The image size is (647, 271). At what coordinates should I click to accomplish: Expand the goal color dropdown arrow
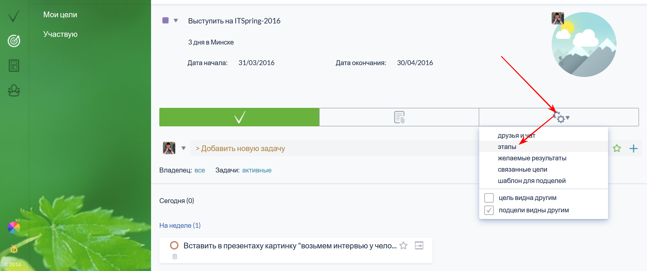176,21
